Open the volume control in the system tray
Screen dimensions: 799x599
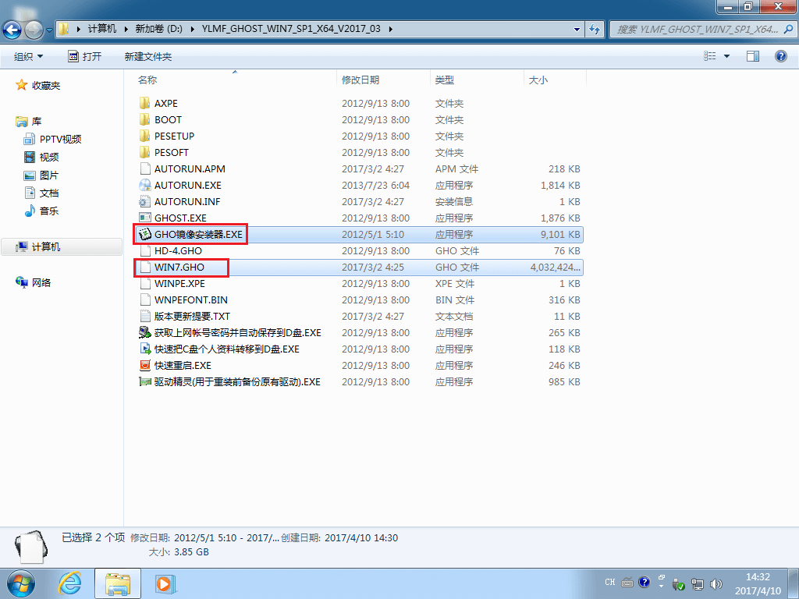716,582
